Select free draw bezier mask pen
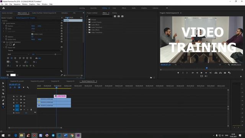The image size is (245, 138). pos(14,44)
